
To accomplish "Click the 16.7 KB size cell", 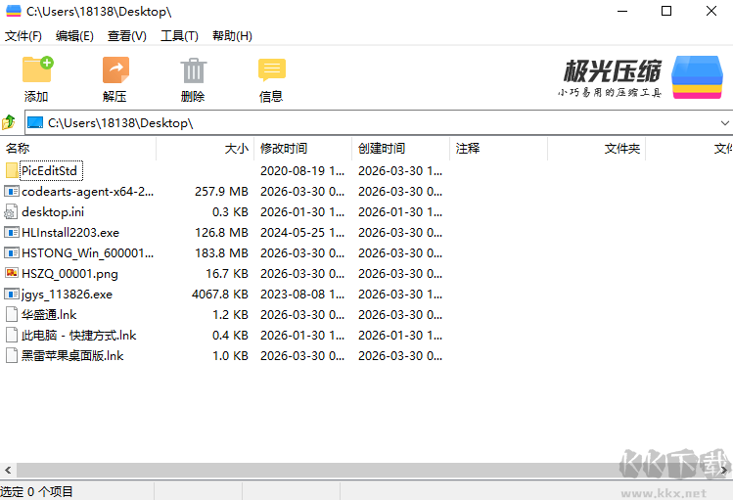I will (227, 273).
